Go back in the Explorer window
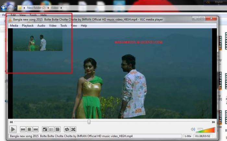Image resolution: width=227 pixels, height=141 pixels. tap(4, 8)
